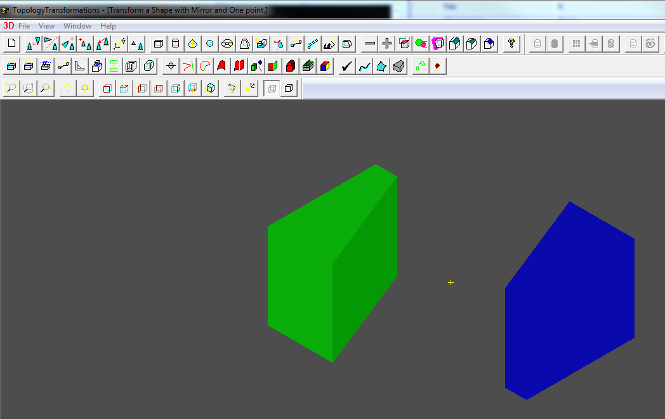
Task: Click the New document icon
Action: [x=11, y=44]
